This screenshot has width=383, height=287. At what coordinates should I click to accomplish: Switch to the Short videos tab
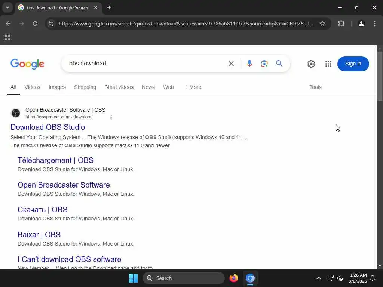point(119,87)
